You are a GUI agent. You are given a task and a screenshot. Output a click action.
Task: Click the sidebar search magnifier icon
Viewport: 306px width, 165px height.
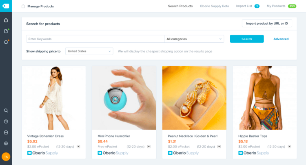(6, 111)
